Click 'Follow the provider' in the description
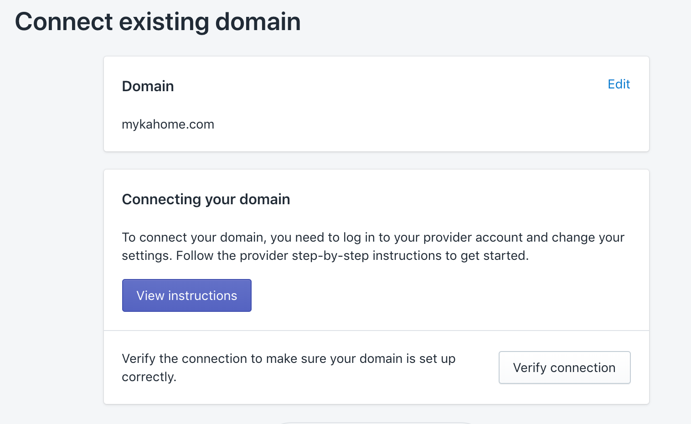The height and width of the screenshot is (424, 691). click(x=232, y=256)
